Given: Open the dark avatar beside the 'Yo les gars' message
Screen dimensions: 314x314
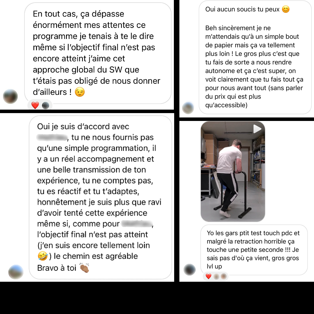Looking at the screenshot, I should [190, 270].
